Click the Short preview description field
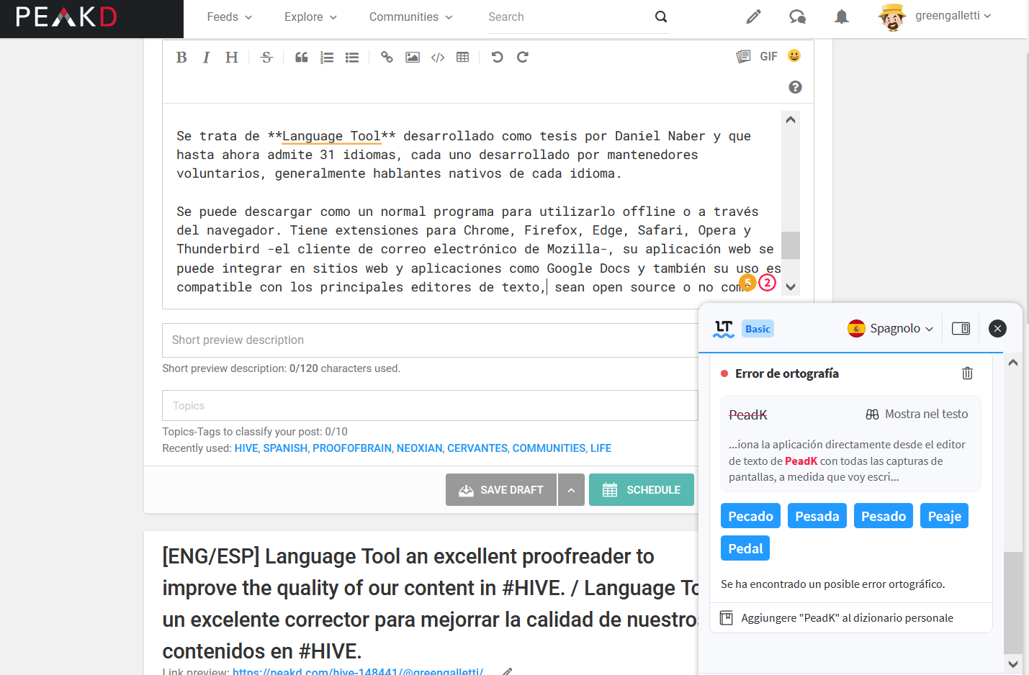Screen dimensions: 1029x675 coord(430,340)
